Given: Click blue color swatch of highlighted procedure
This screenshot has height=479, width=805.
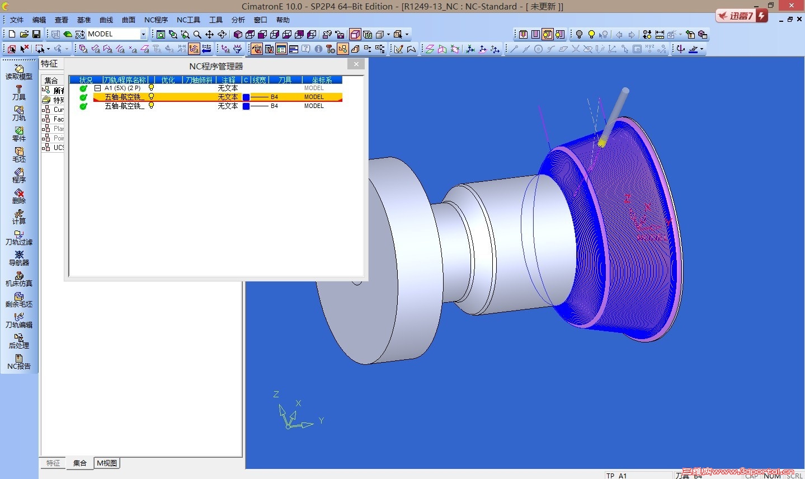Looking at the screenshot, I should (x=246, y=97).
